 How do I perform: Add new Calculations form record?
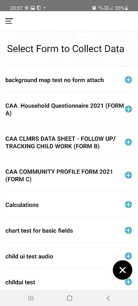[128, 205]
